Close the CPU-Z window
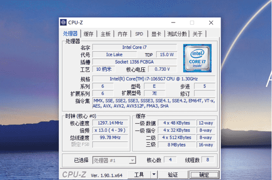This screenshot has width=272, height=180. coord(211,22)
